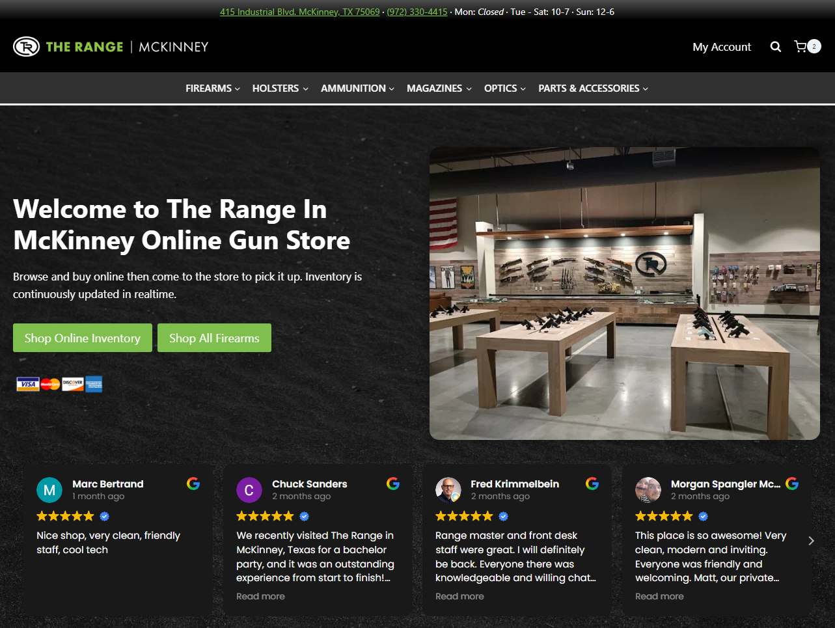Click Marc Bertrand's M avatar
The image size is (835, 628).
[x=49, y=490]
